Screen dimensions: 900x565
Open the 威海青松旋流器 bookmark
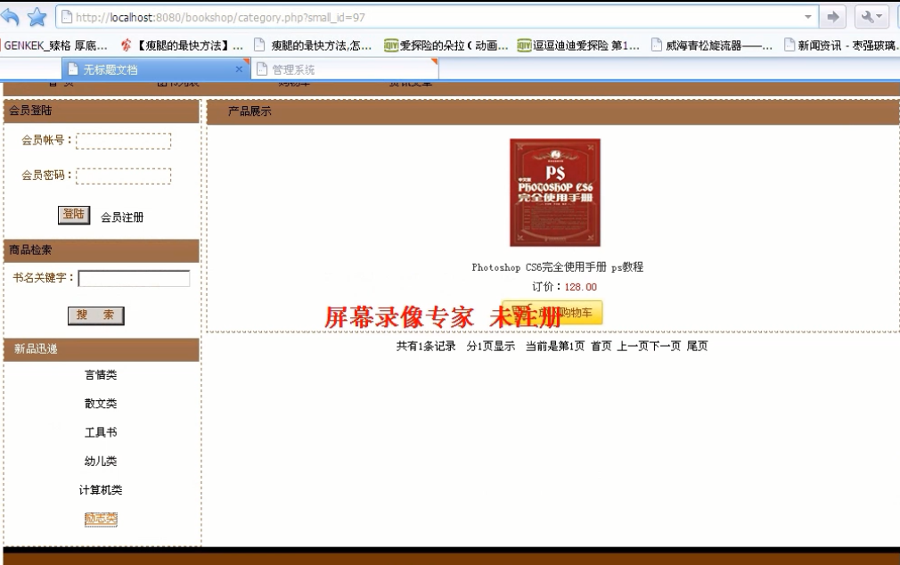(x=712, y=45)
